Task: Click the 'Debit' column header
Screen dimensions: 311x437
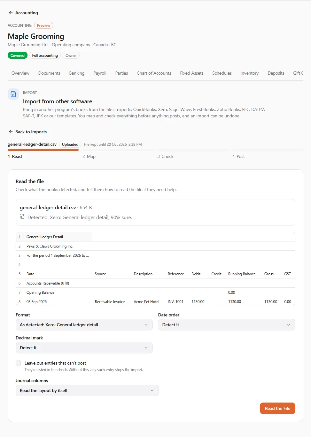Action: (196, 274)
